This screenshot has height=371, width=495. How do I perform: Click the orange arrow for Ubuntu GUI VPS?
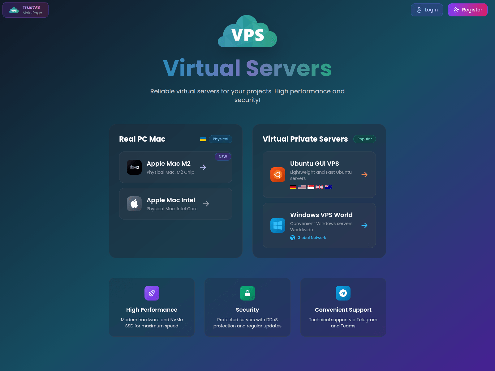[364, 175]
